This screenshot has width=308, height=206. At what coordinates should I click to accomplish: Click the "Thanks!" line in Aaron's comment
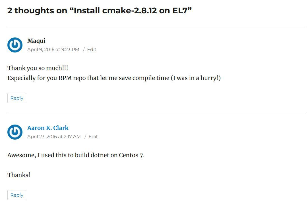click(x=19, y=175)
